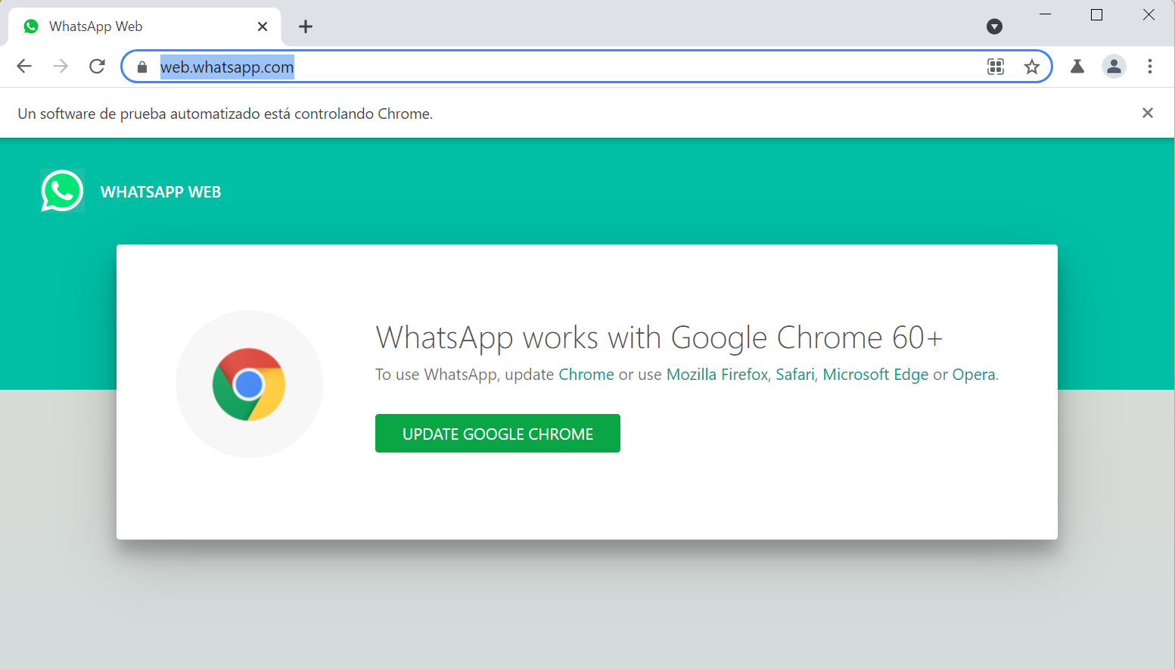The image size is (1175, 669).
Task: Open a new tab with the plus button
Action: 306,26
